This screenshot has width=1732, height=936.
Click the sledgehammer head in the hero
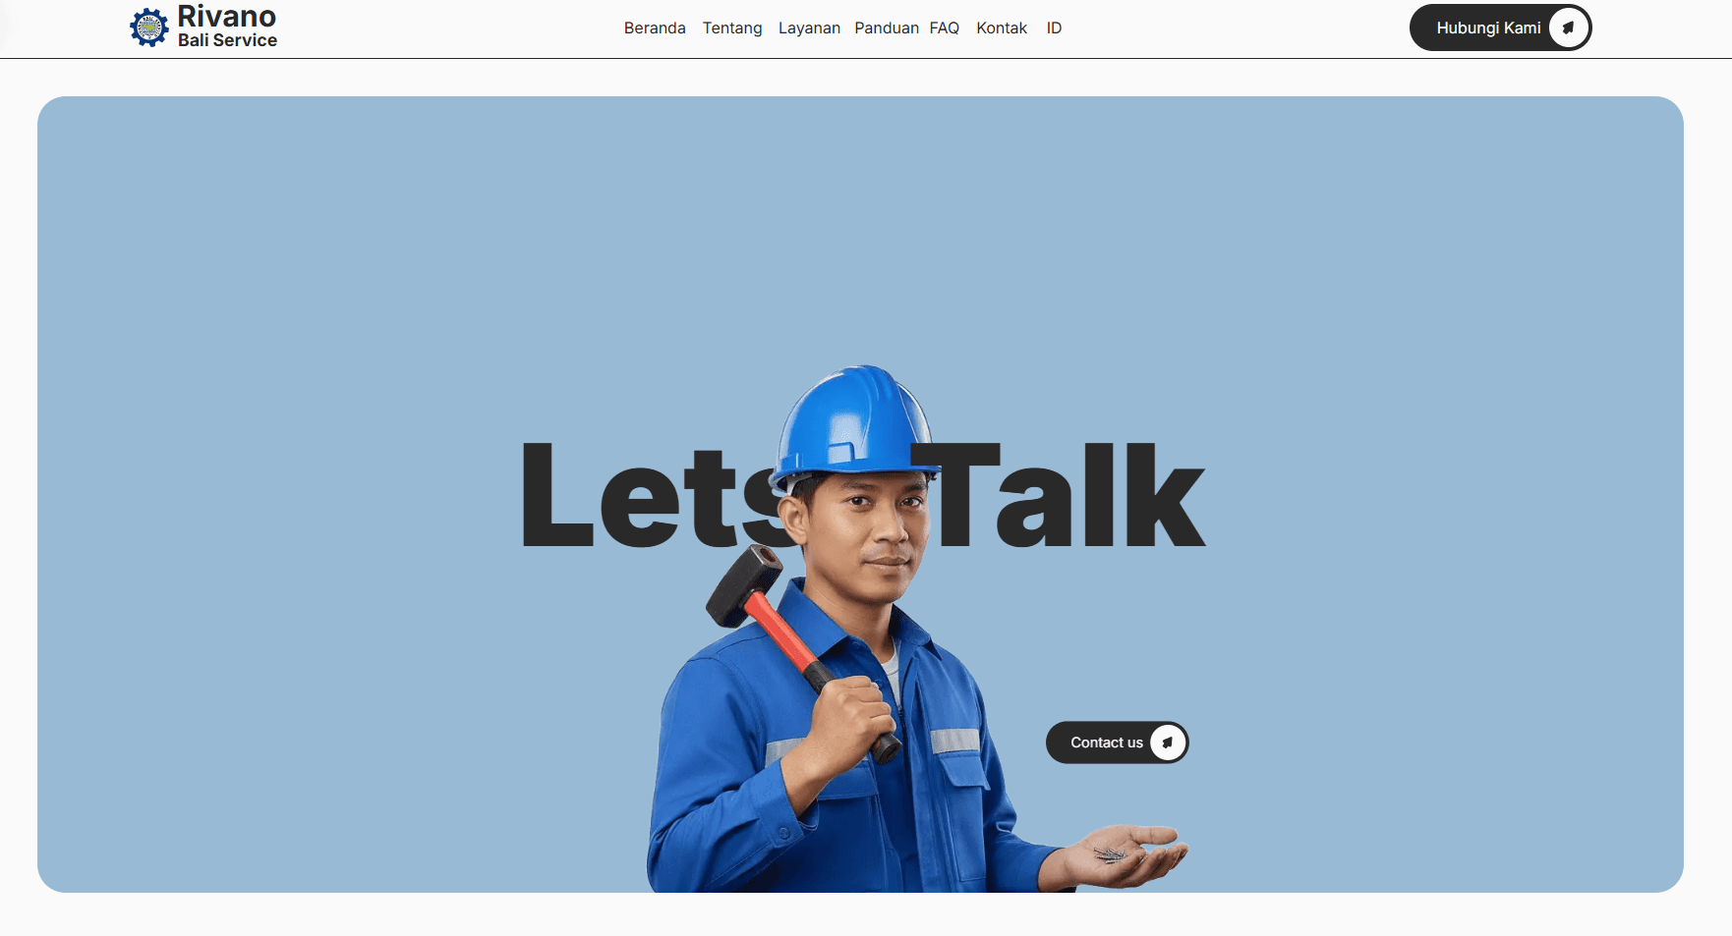(x=744, y=584)
